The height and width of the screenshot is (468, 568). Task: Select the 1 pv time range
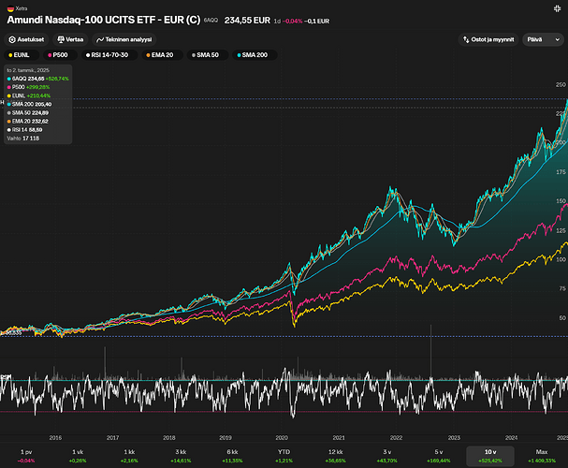26,456
